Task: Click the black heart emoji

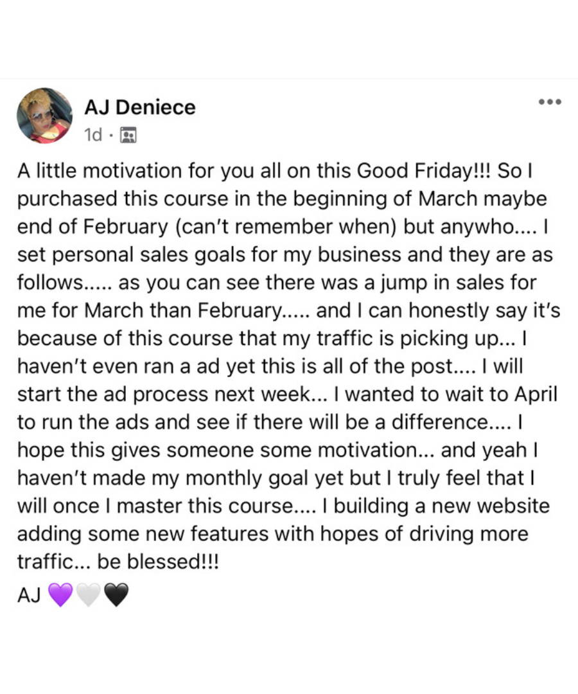Action: coord(116,594)
